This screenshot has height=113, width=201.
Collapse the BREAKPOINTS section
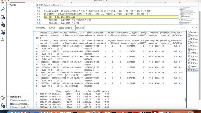[x=8, y=97]
